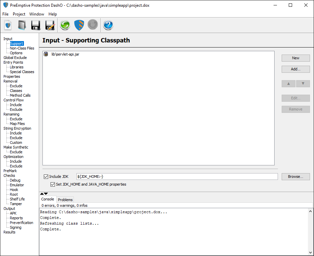Select Signing under Output
The width and height of the screenshot is (314, 256).
pos(15,227)
